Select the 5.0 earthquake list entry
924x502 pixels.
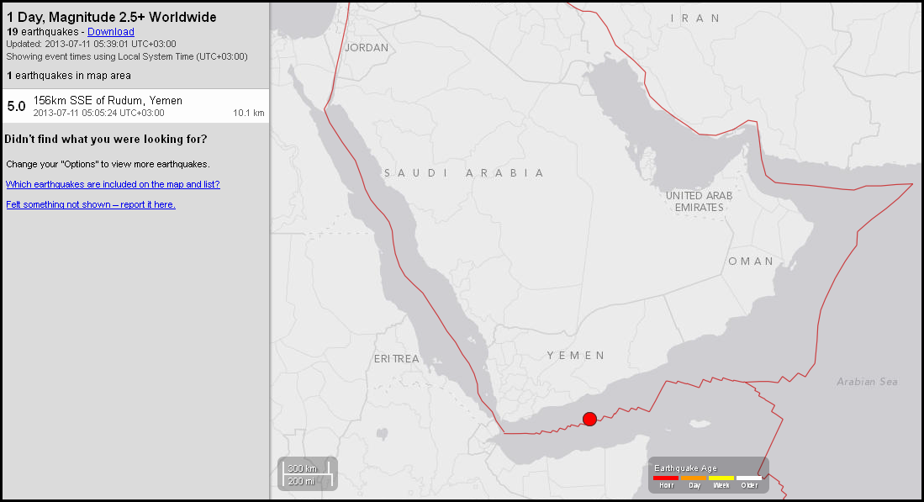click(x=135, y=106)
